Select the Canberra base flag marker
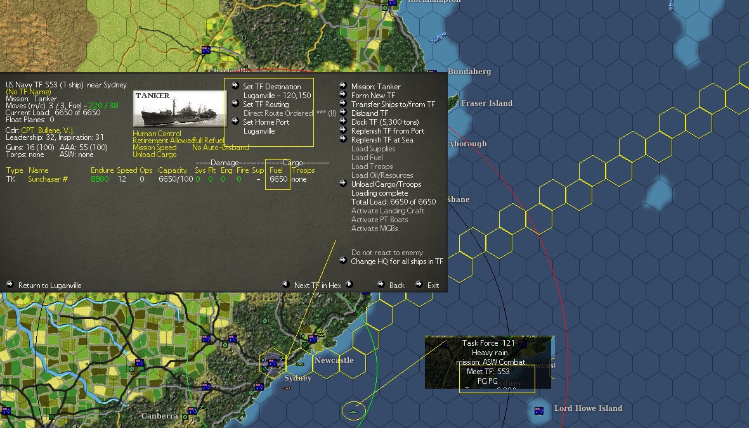The image size is (749, 428). (192, 411)
